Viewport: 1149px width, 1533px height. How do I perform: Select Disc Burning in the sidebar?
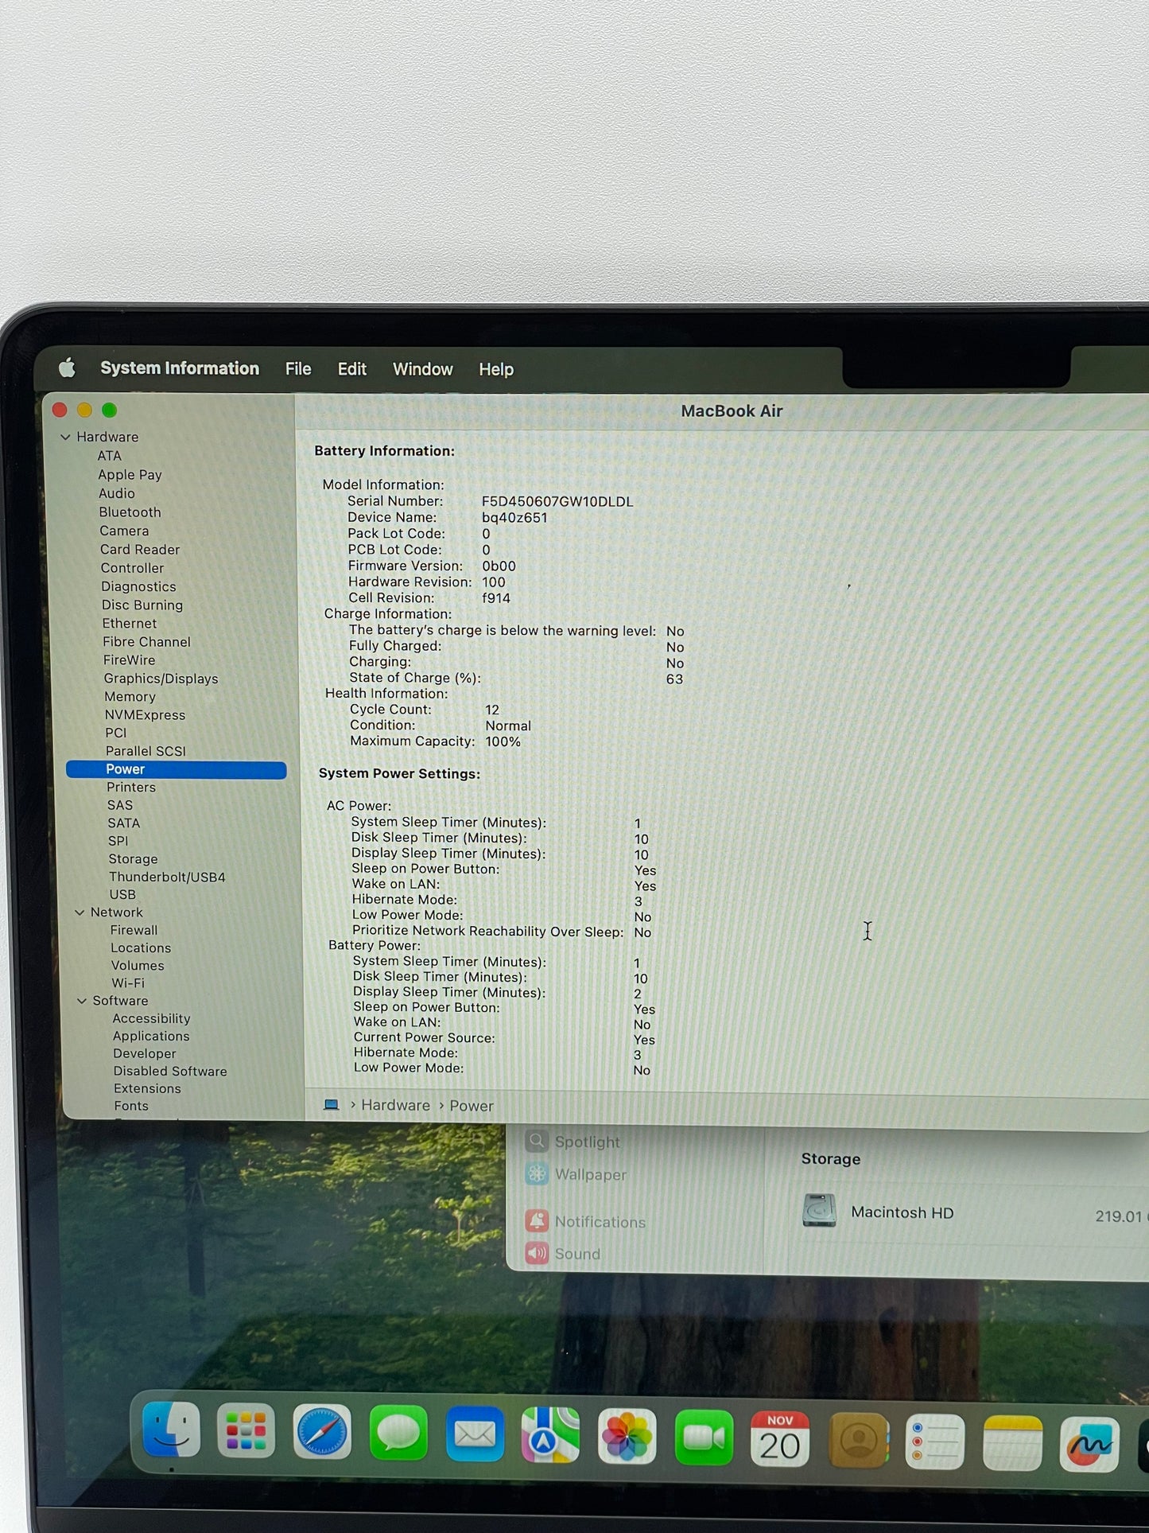click(x=142, y=605)
